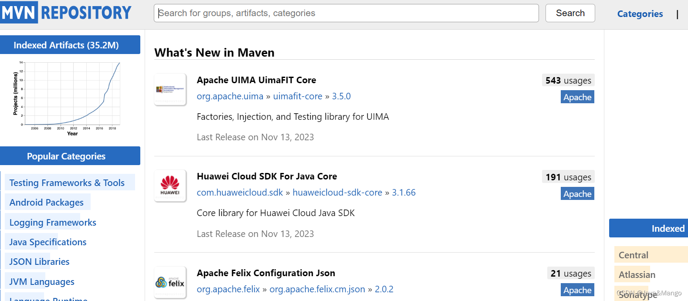This screenshot has height=301, width=688.
Task: Click Apache license tag for Huawei SDK
Action: 577,193
